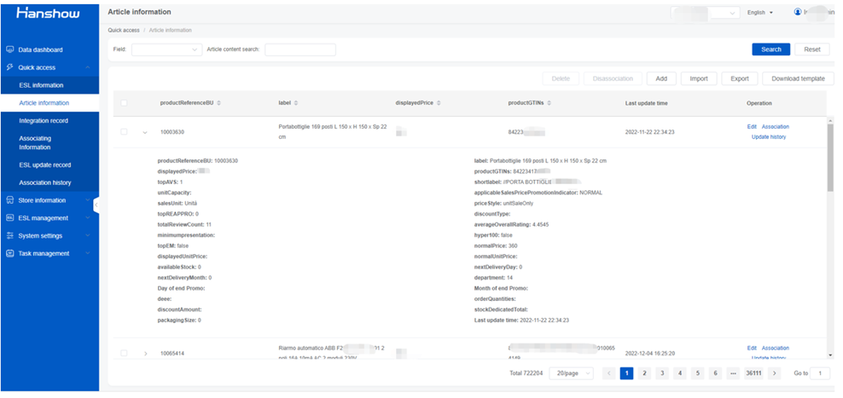This screenshot has width=843, height=398.
Task: Click the System settings sliders icon
Action: tap(9, 236)
